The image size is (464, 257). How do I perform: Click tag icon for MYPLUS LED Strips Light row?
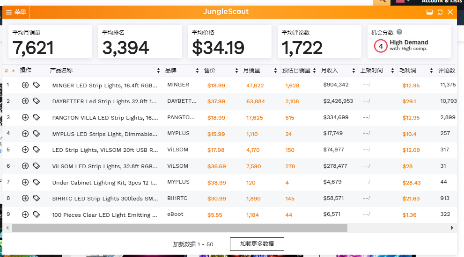click(37, 134)
